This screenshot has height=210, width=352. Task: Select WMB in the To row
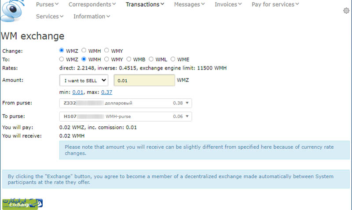128,59
